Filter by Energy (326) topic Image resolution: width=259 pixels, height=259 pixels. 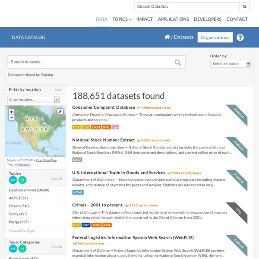[x=35, y=222]
